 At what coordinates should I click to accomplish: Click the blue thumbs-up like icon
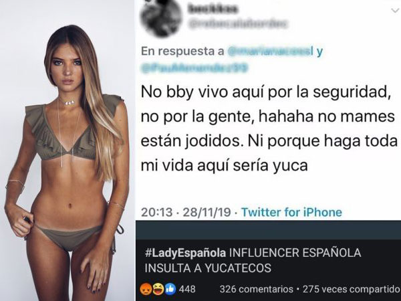(170, 289)
